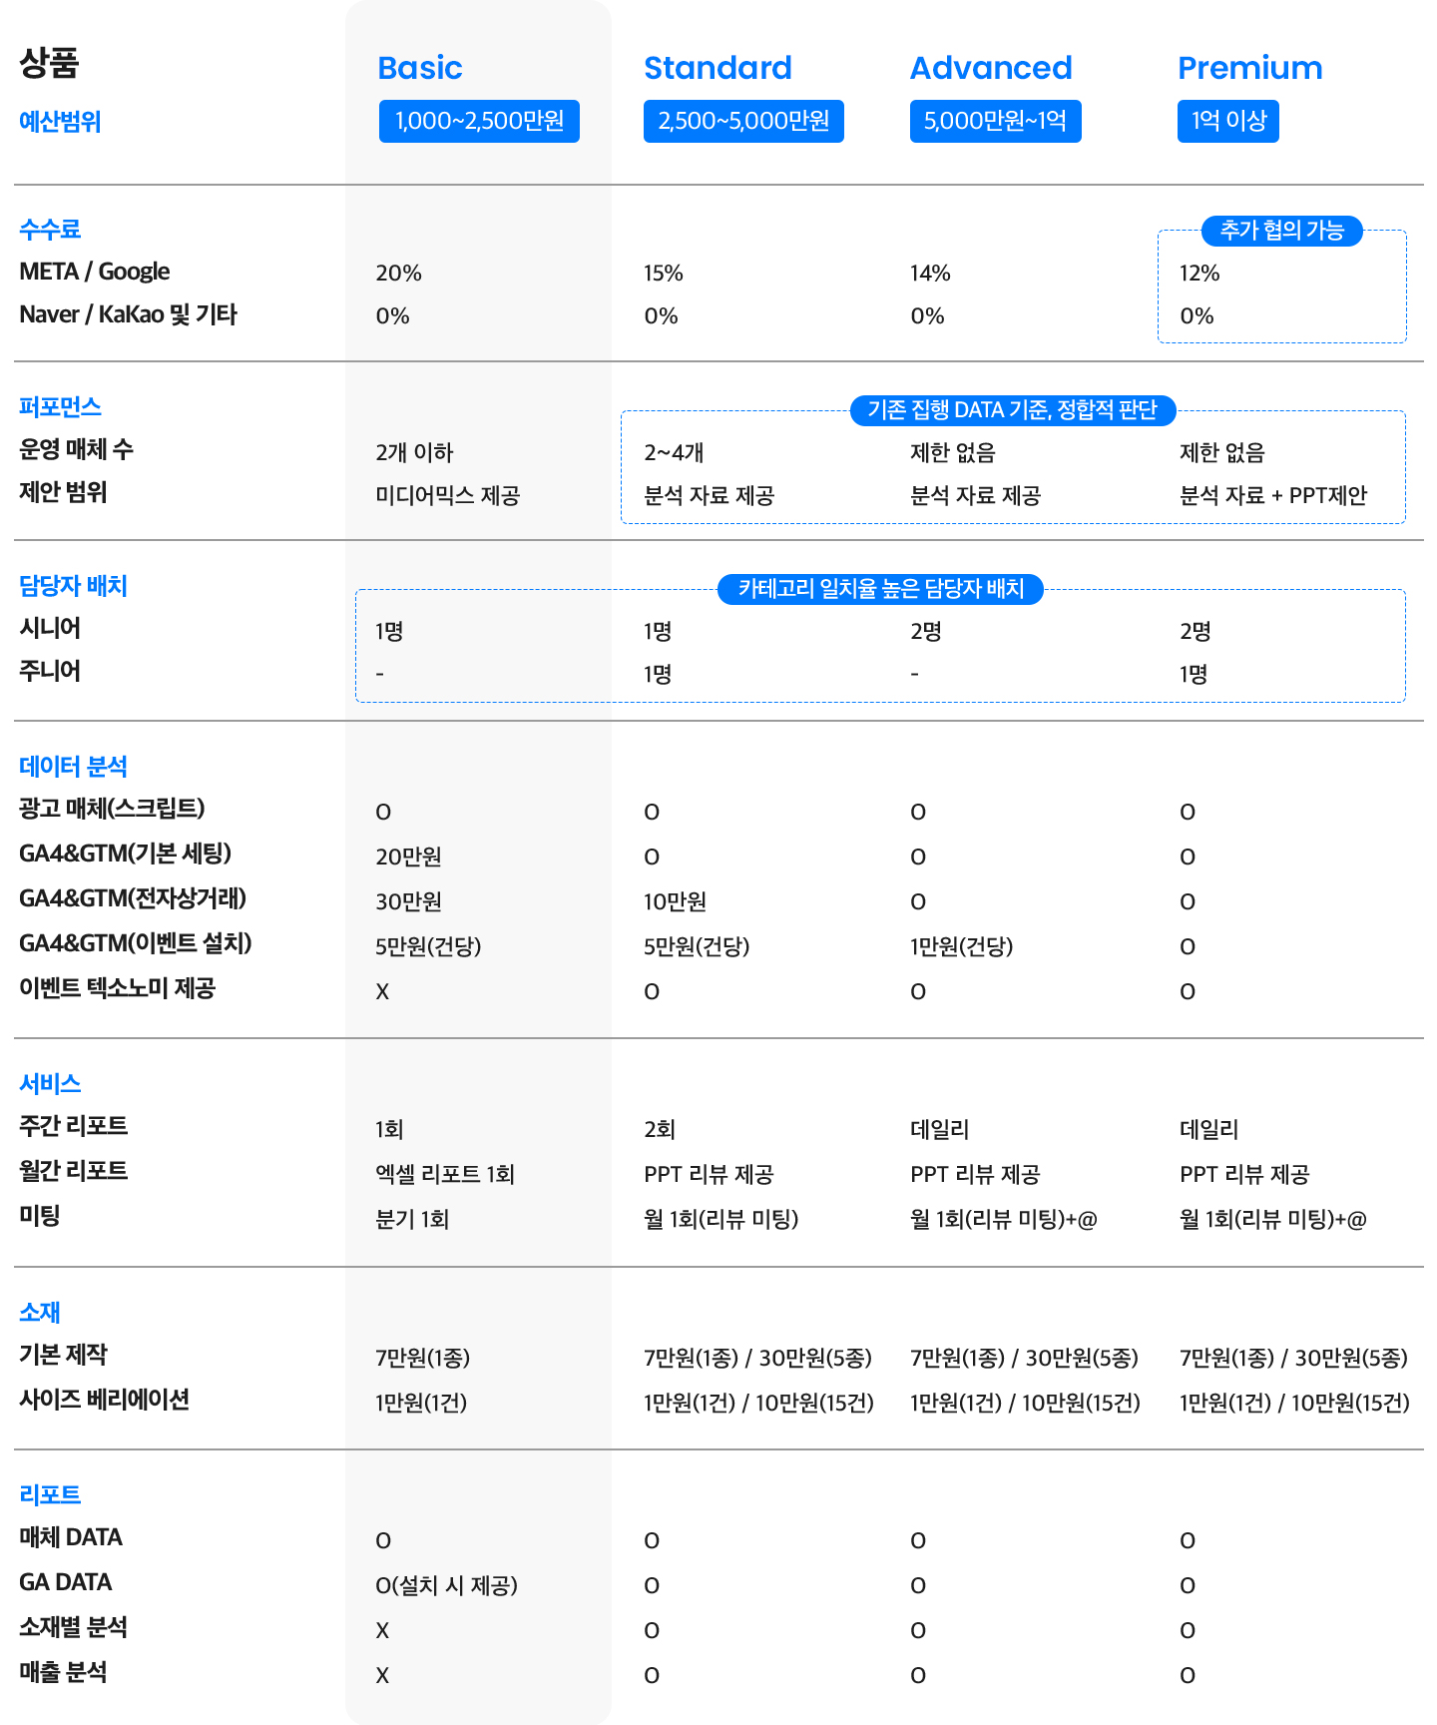Click the 엑셀 리포트 1회 cell
Viewport: 1437px width, 1725px height.
pos(445,1174)
